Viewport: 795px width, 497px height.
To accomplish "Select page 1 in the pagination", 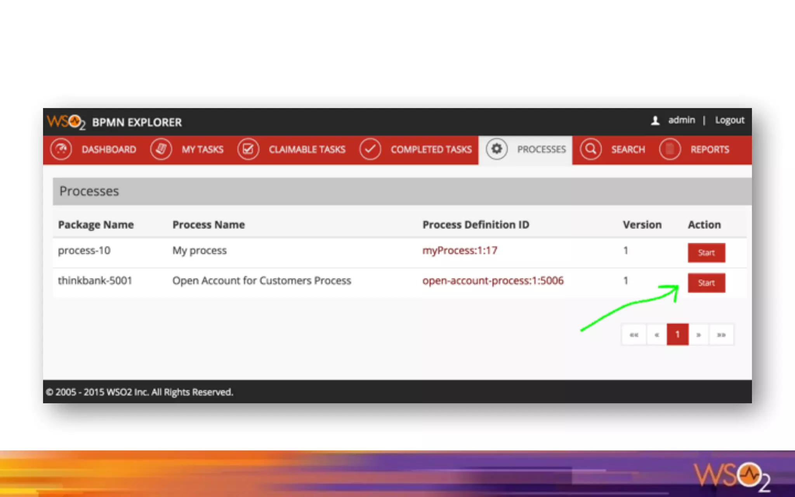I will click(677, 335).
